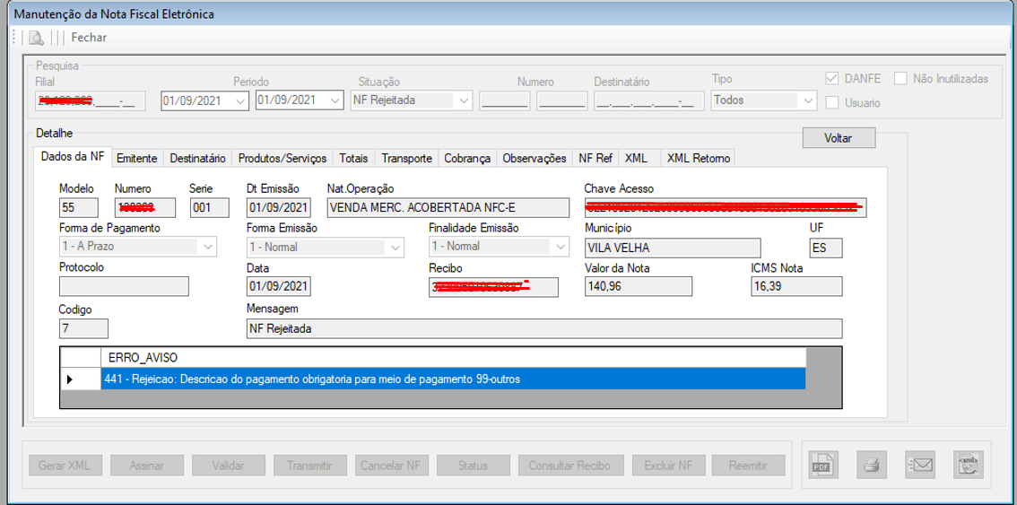Click the Numero field in Dados da NF
The height and width of the screenshot is (505, 1017).
click(x=144, y=207)
